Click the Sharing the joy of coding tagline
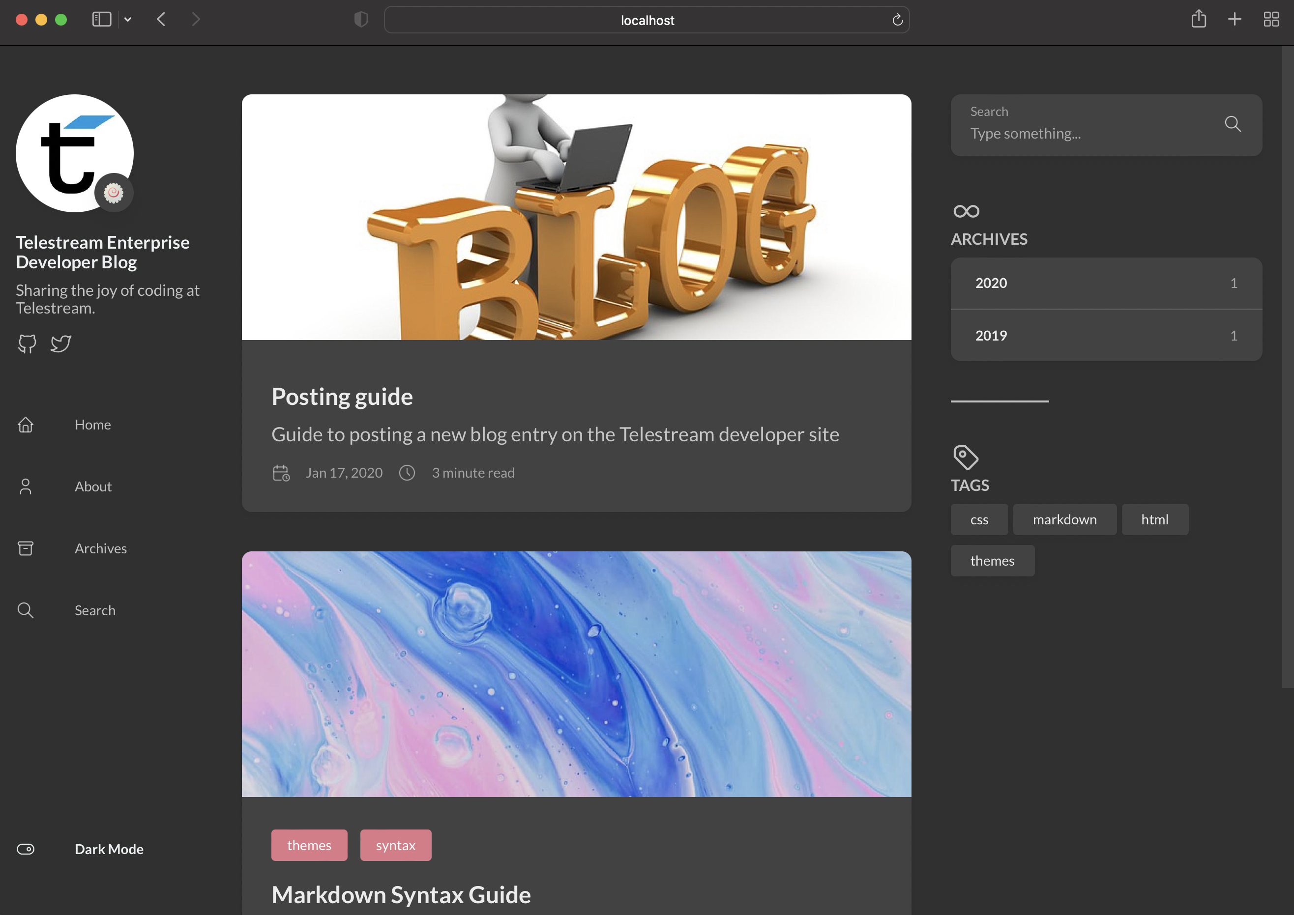 pos(108,299)
